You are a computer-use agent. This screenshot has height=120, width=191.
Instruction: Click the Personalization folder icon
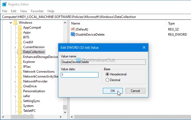point(20,91)
